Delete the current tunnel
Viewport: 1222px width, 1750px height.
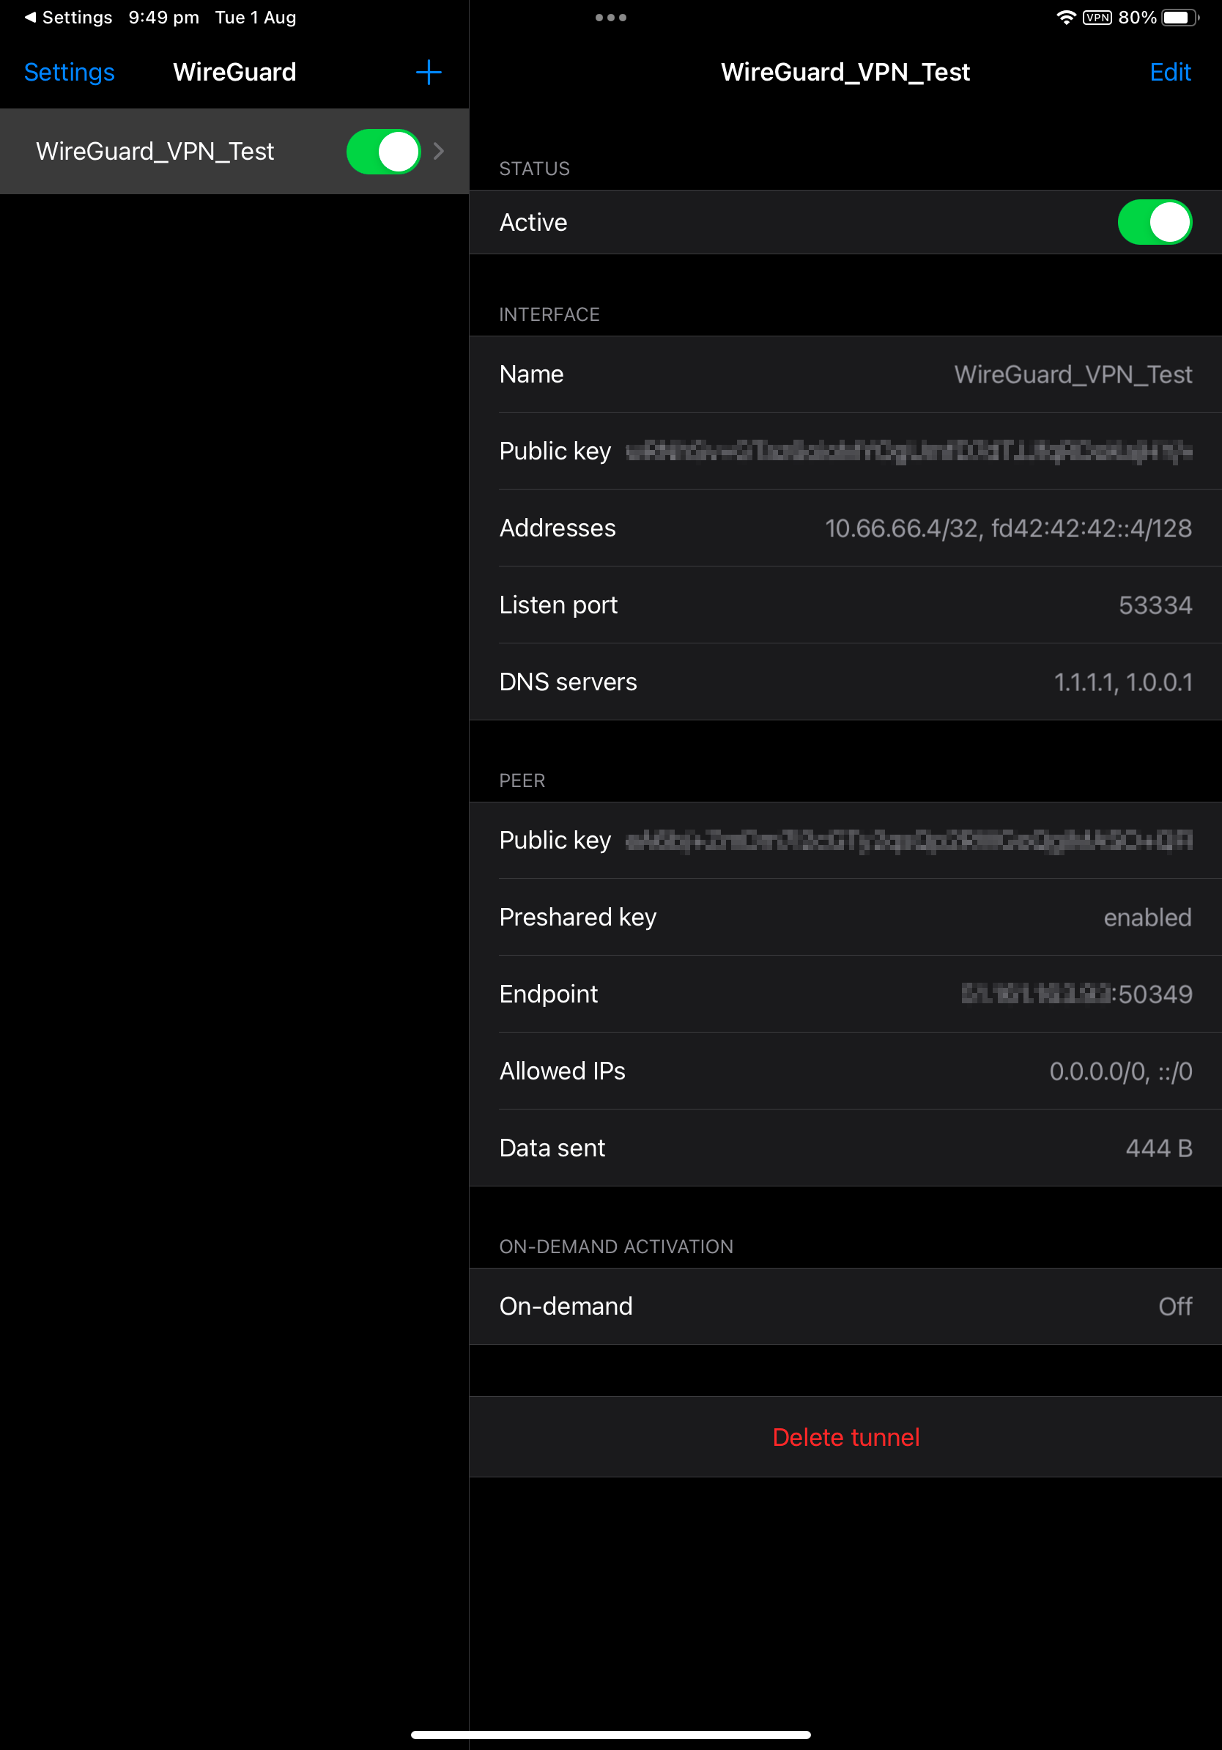(x=845, y=1436)
